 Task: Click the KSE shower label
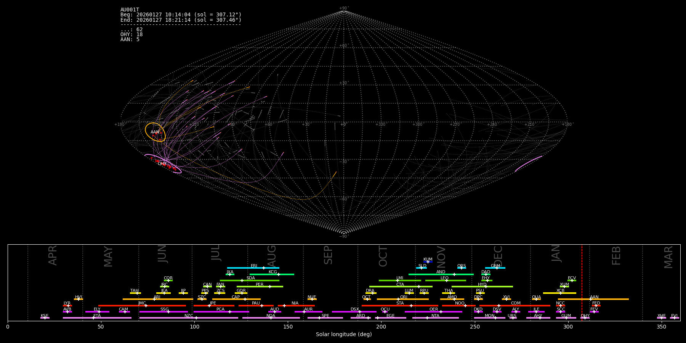coord(45,316)
